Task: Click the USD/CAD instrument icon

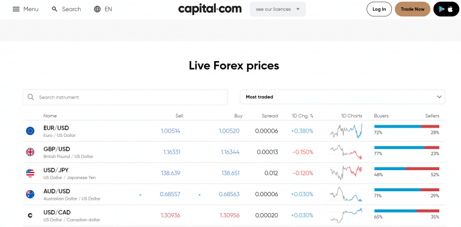Action: tap(30, 215)
